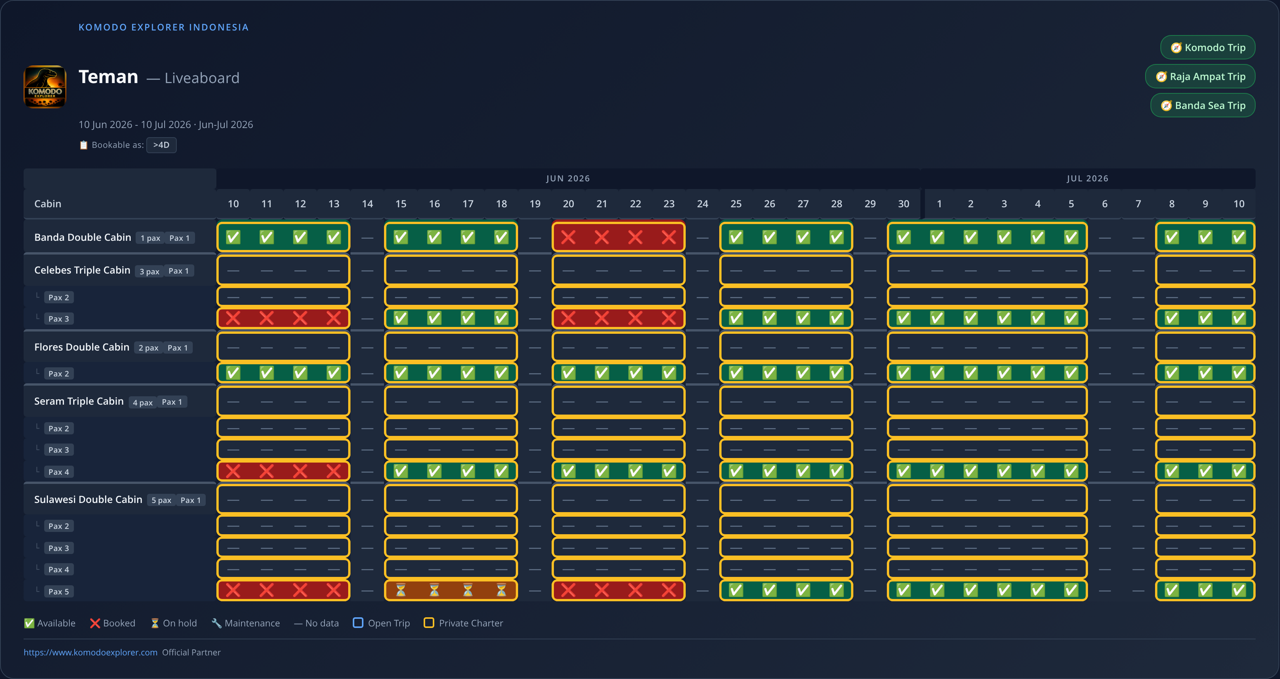Image resolution: width=1280 pixels, height=679 pixels.
Task: Open the Raja Ampat Trip button
Action: tap(1200, 77)
